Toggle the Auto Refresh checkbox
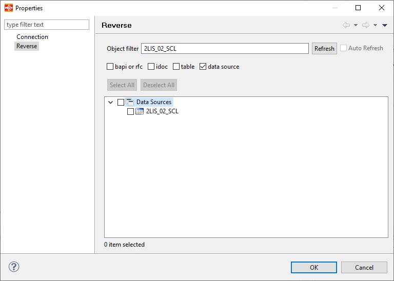The height and width of the screenshot is (281, 394). click(344, 48)
